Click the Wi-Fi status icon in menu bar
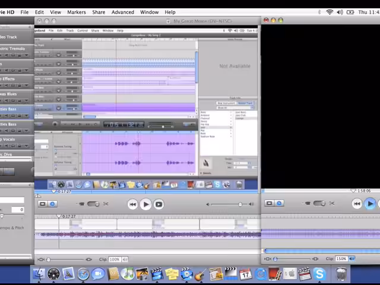The image size is (380, 285). tap(330, 12)
